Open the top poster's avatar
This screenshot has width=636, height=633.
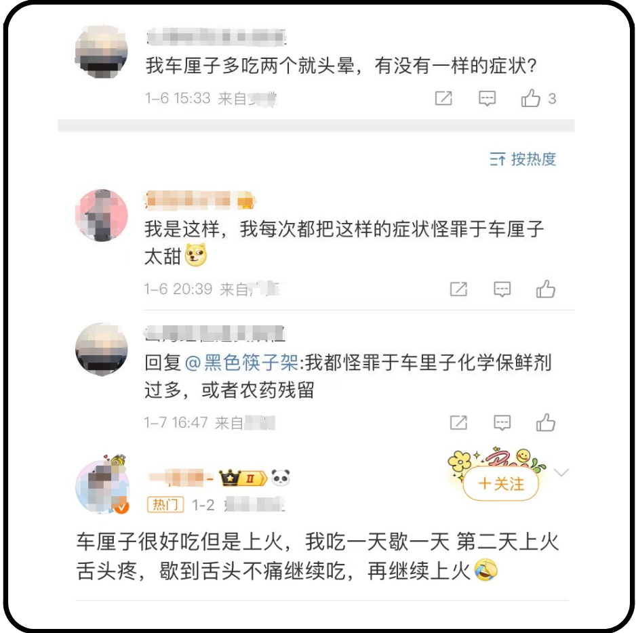(x=102, y=52)
